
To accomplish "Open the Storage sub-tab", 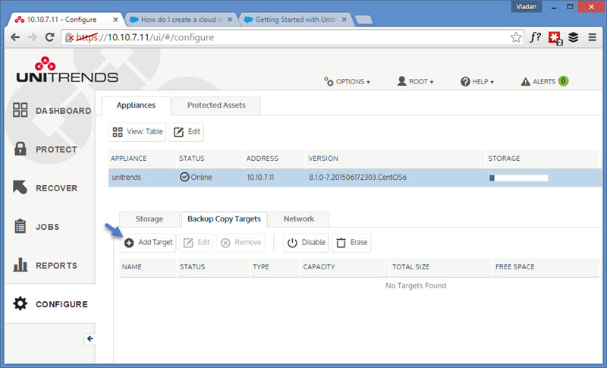I will 149,219.
